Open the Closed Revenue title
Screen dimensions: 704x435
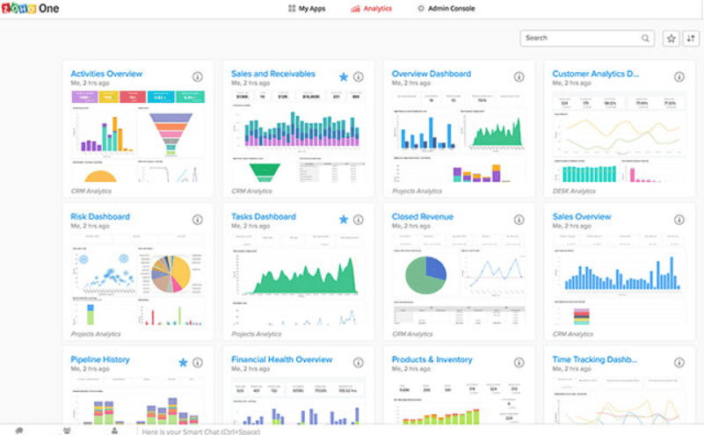(x=423, y=216)
